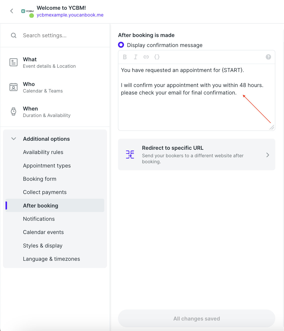Insert a link using the link icon

[146, 57]
